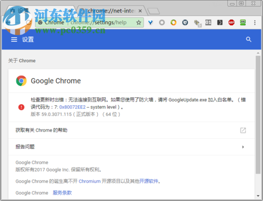Click the 关于 Chrome heading

click(22, 61)
